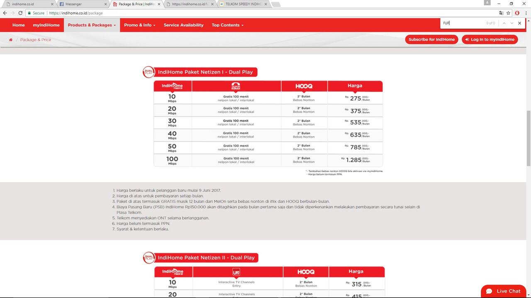Switch to the https://indihome.co.id/f tab
The width and height of the screenshot is (531, 298).
point(190,4)
